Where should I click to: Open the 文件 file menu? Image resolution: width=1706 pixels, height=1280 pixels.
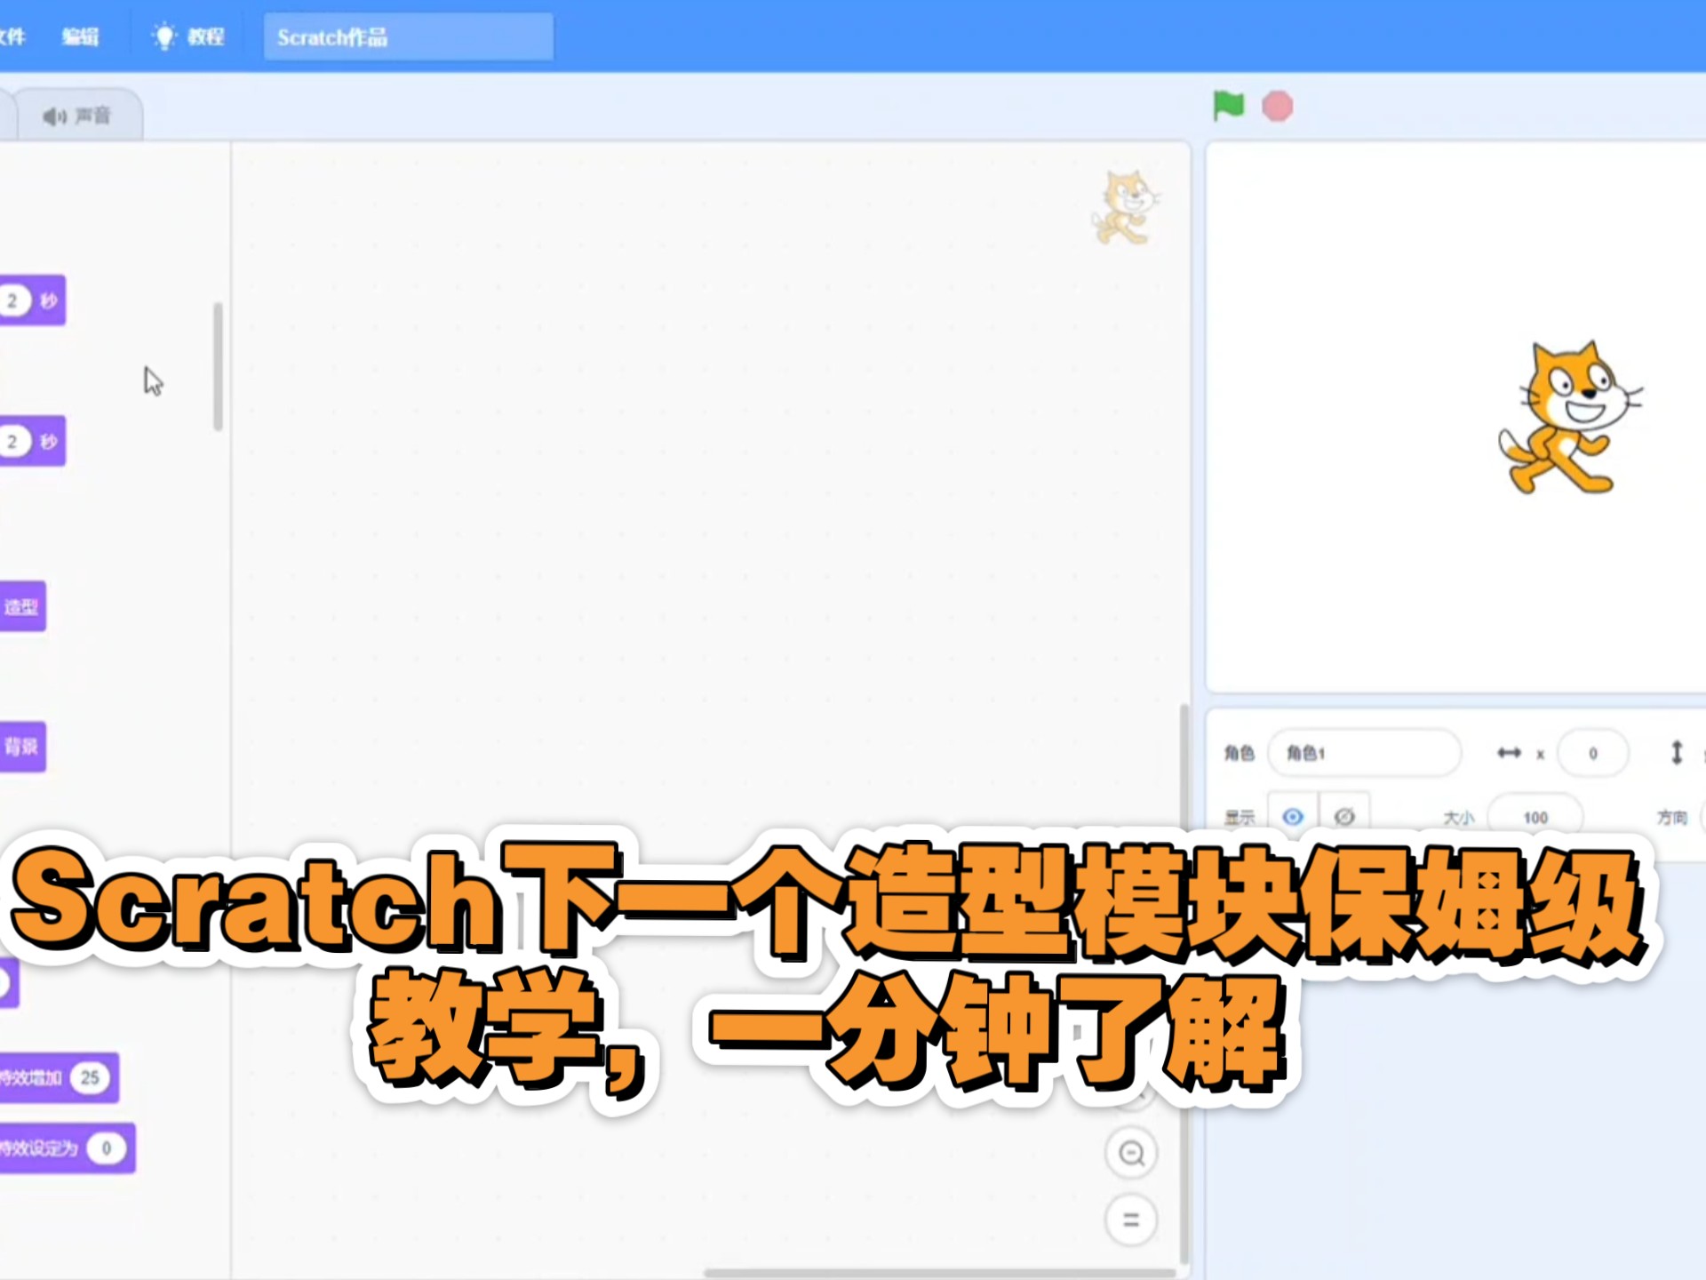(x=12, y=36)
